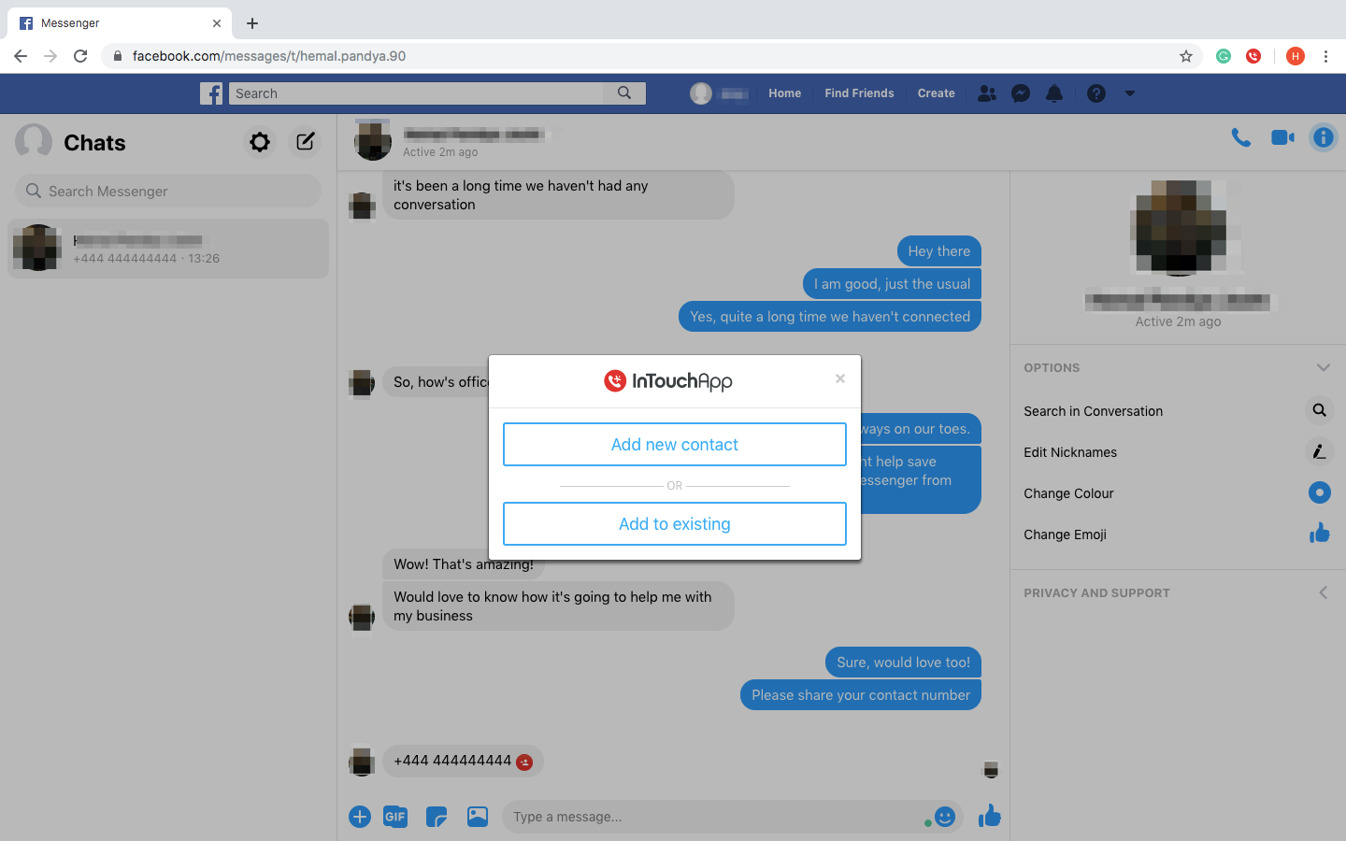Click Search in Conversation magnifier icon

point(1319,410)
